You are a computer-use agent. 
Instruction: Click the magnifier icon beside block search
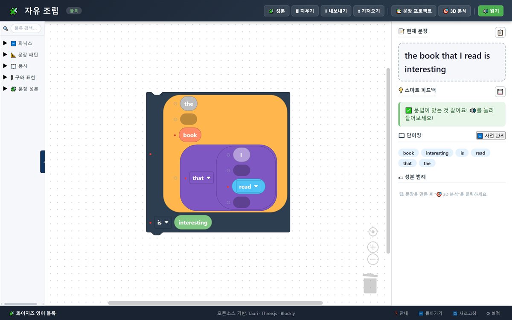coord(6,29)
